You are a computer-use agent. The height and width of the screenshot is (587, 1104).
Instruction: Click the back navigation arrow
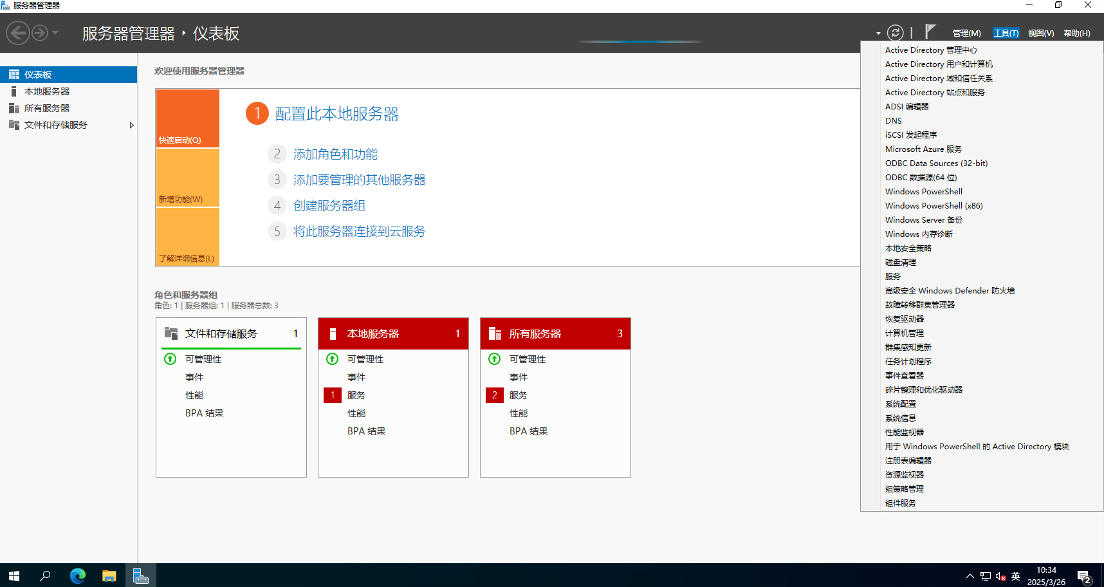(18, 33)
